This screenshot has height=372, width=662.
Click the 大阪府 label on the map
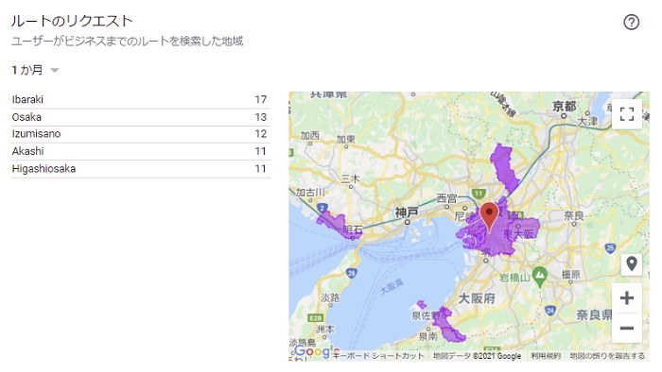[x=477, y=298]
